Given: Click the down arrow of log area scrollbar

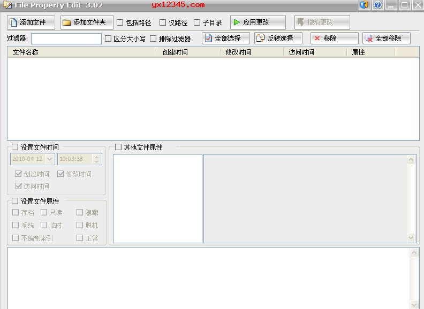Looking at the screenshot, I should tap(414, 304).
